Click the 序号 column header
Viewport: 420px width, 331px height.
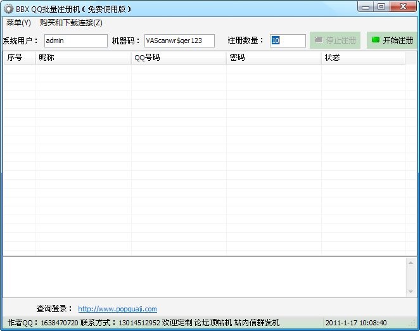[x=20, y=58]
